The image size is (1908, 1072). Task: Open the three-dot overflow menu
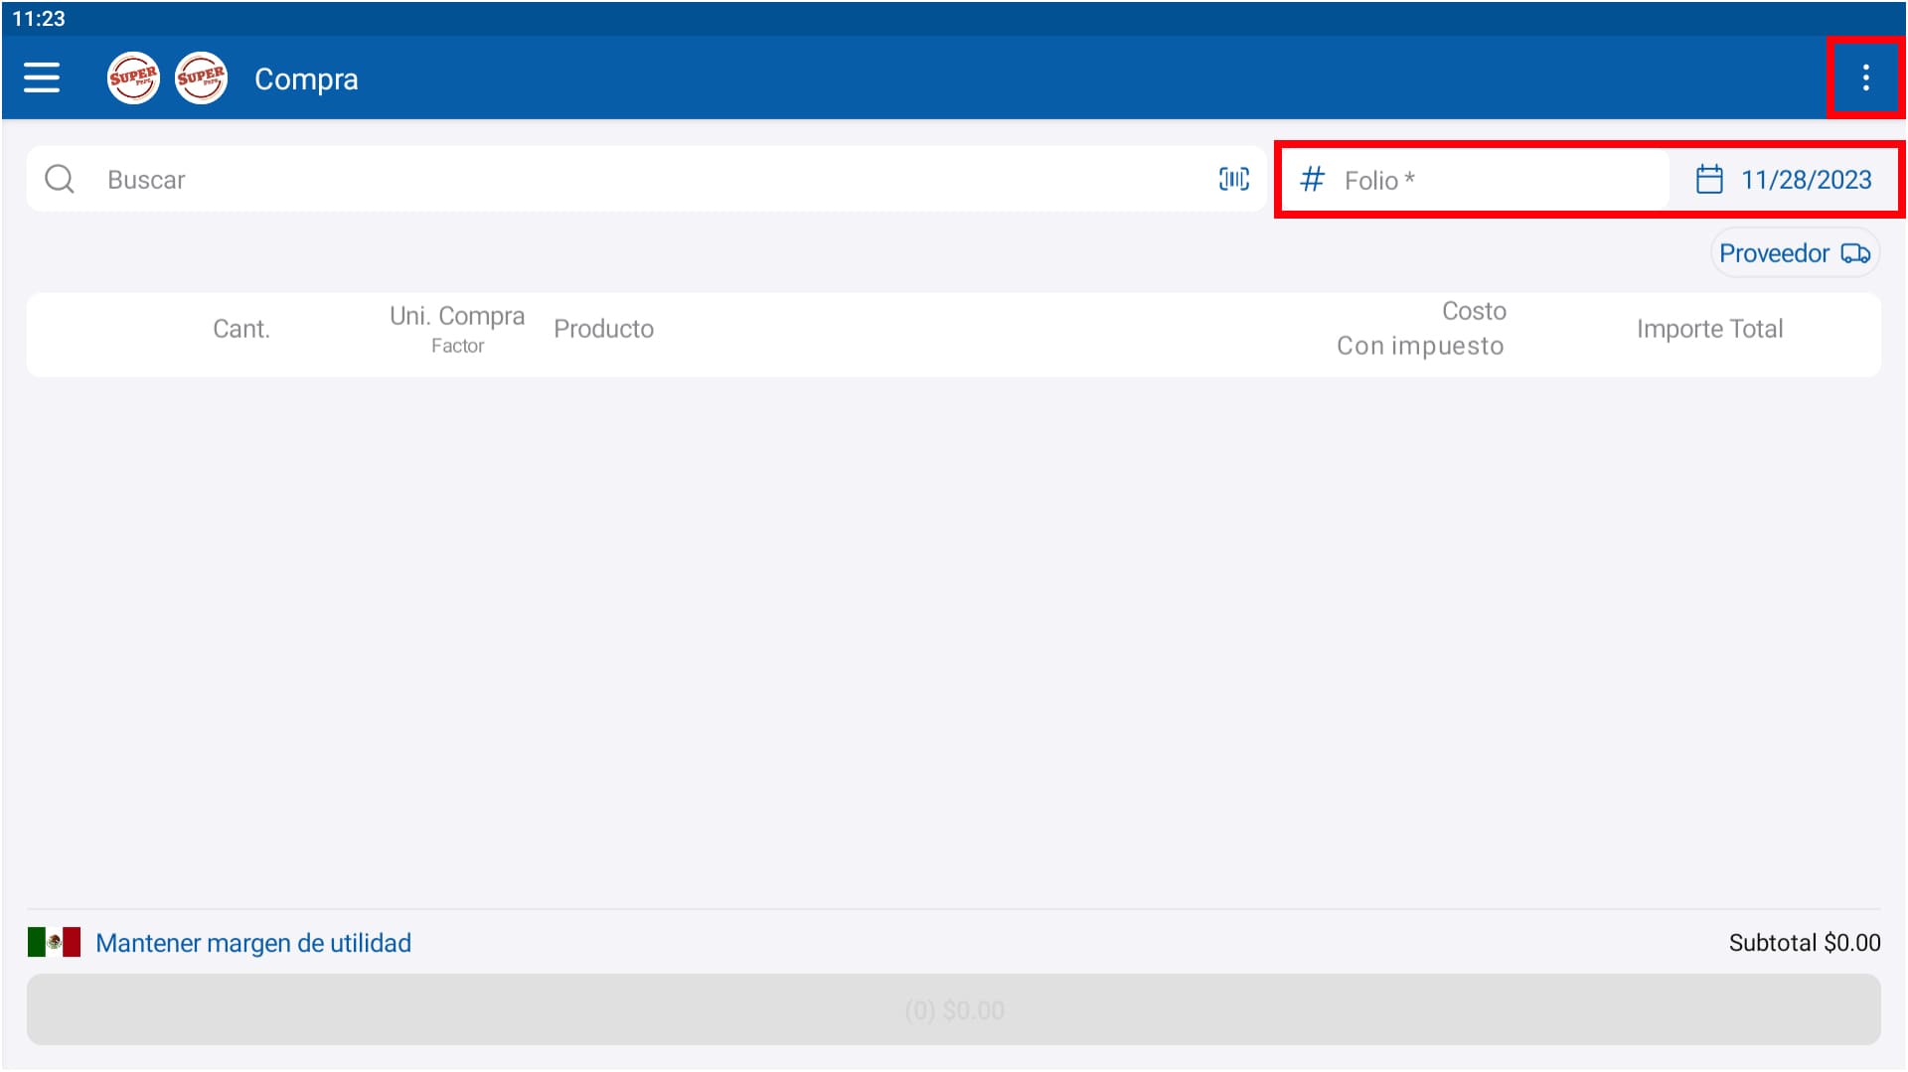tap(1865, 77)
